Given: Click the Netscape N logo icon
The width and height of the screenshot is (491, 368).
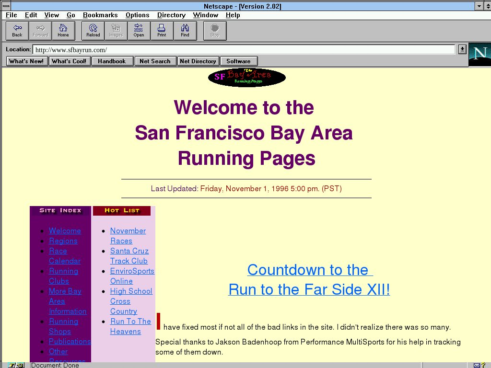Looking at the screenshot, I should tap(479, 54).
